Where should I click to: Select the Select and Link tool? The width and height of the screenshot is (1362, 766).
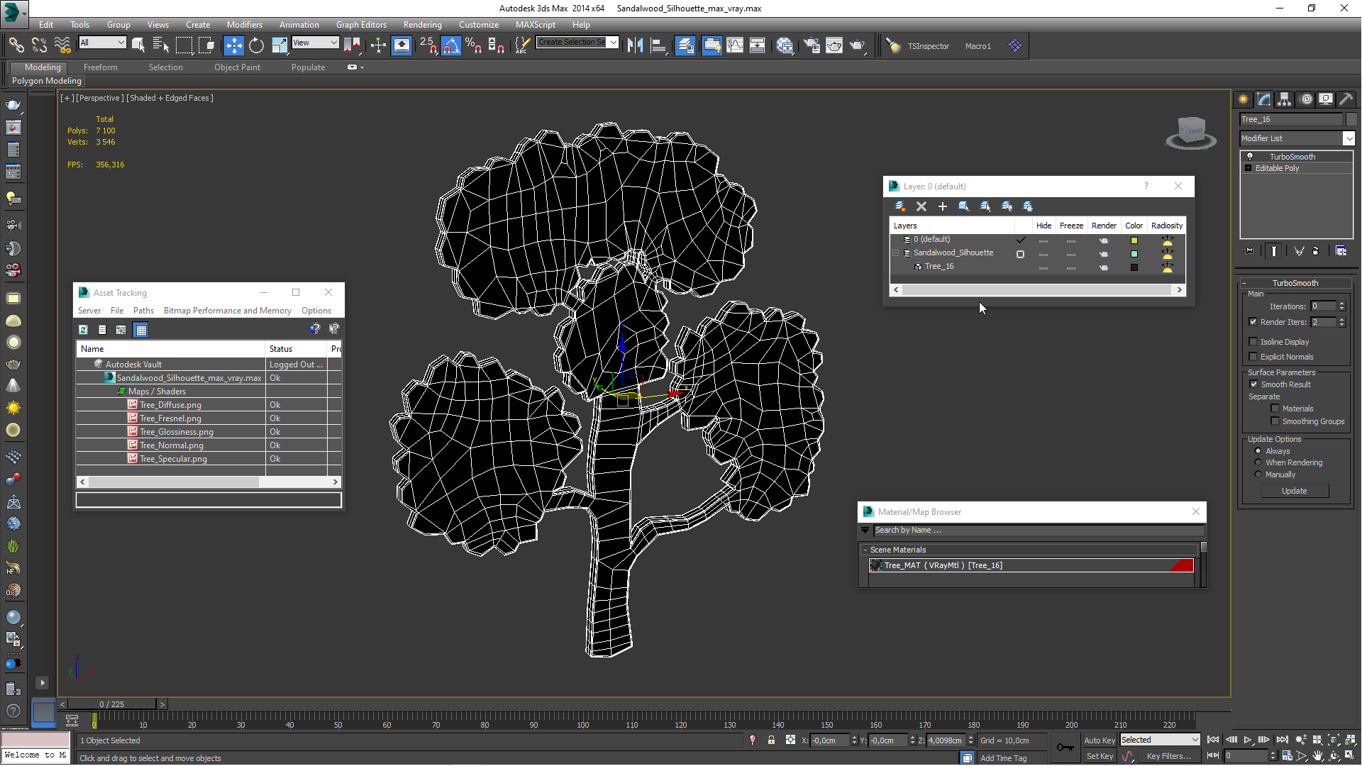point(16,46)
